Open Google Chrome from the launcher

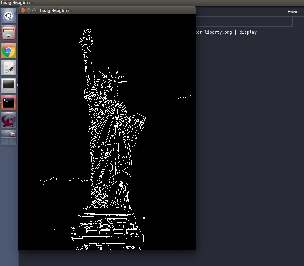[x=9, y=50]
